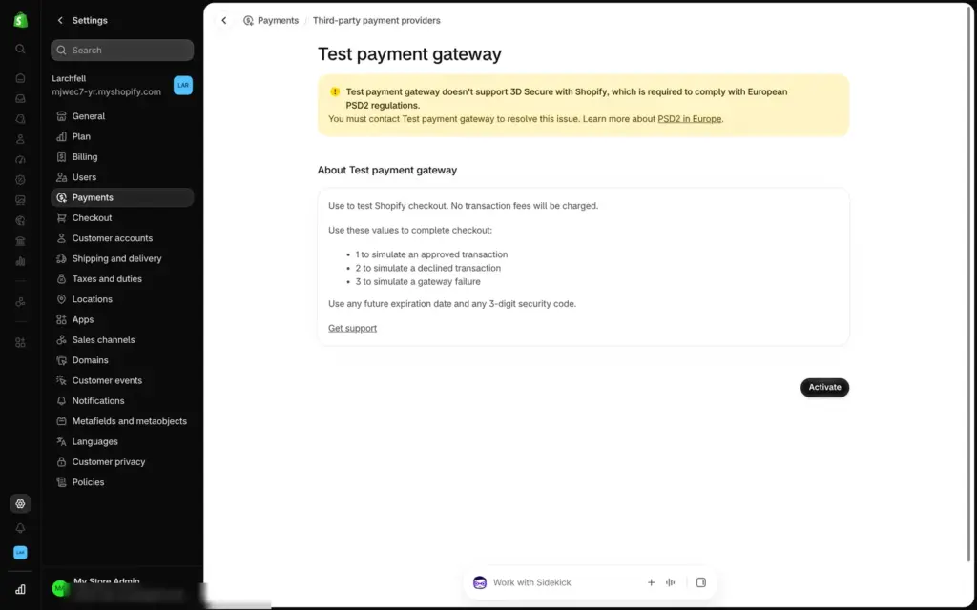Select Payments in the settings menu

coord(122,197)
